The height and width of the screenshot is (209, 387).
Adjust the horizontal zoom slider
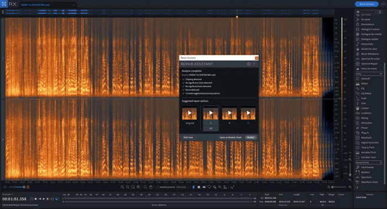pyautogui.click(x=339, y=187)
